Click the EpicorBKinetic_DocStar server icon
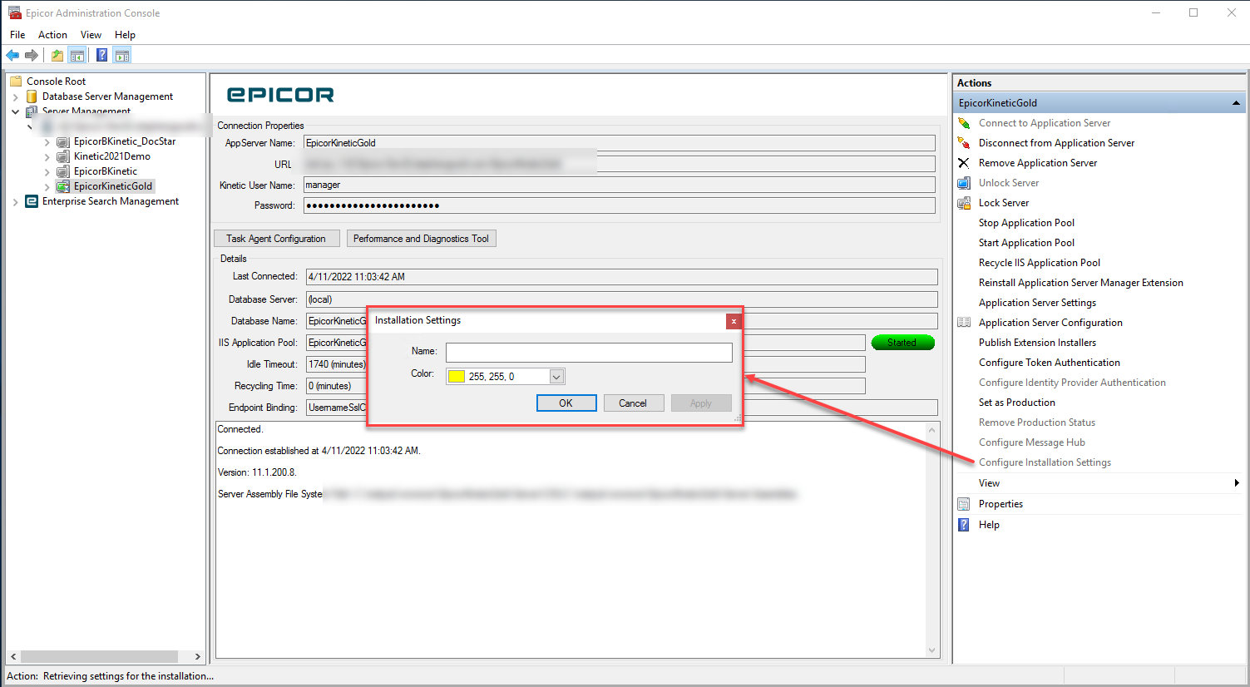1250x687 pixels. pos(63,141)
